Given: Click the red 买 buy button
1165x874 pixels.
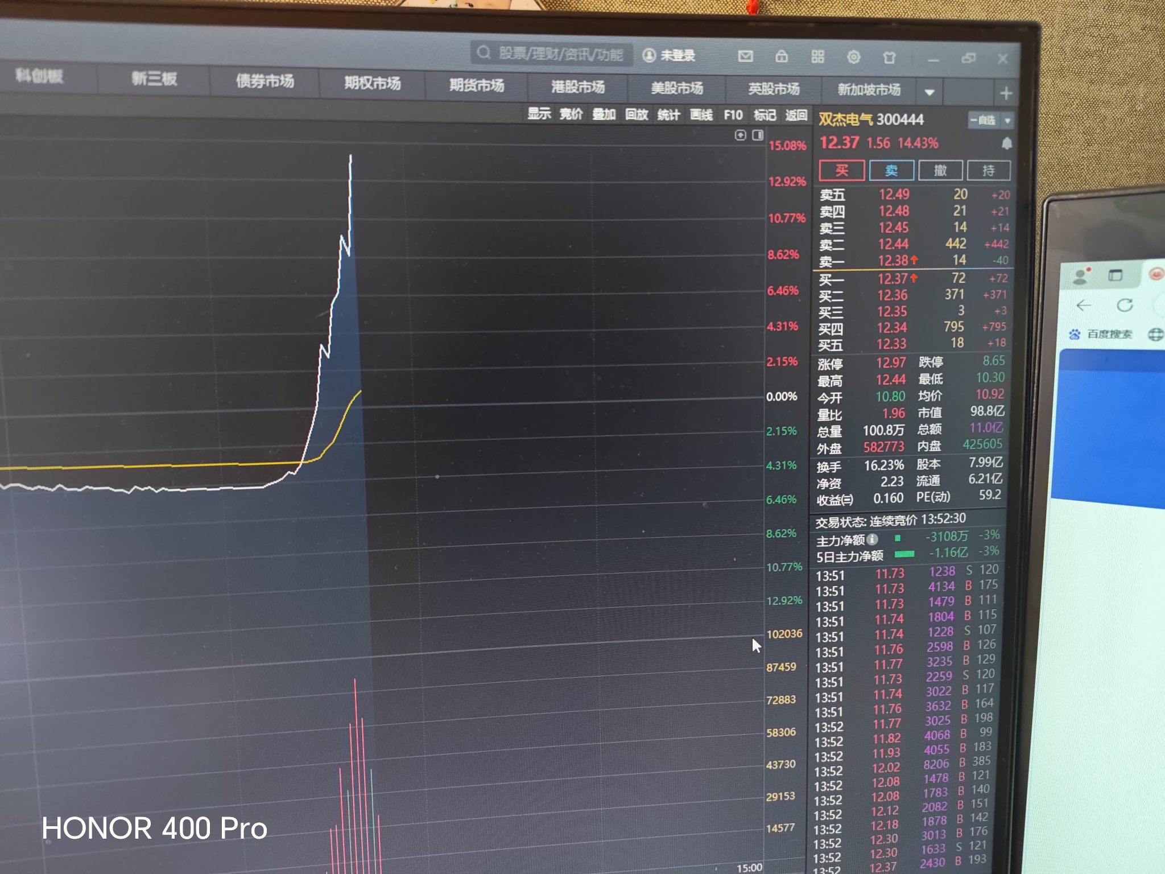Looking at the screenshot, I should point(841,170).
